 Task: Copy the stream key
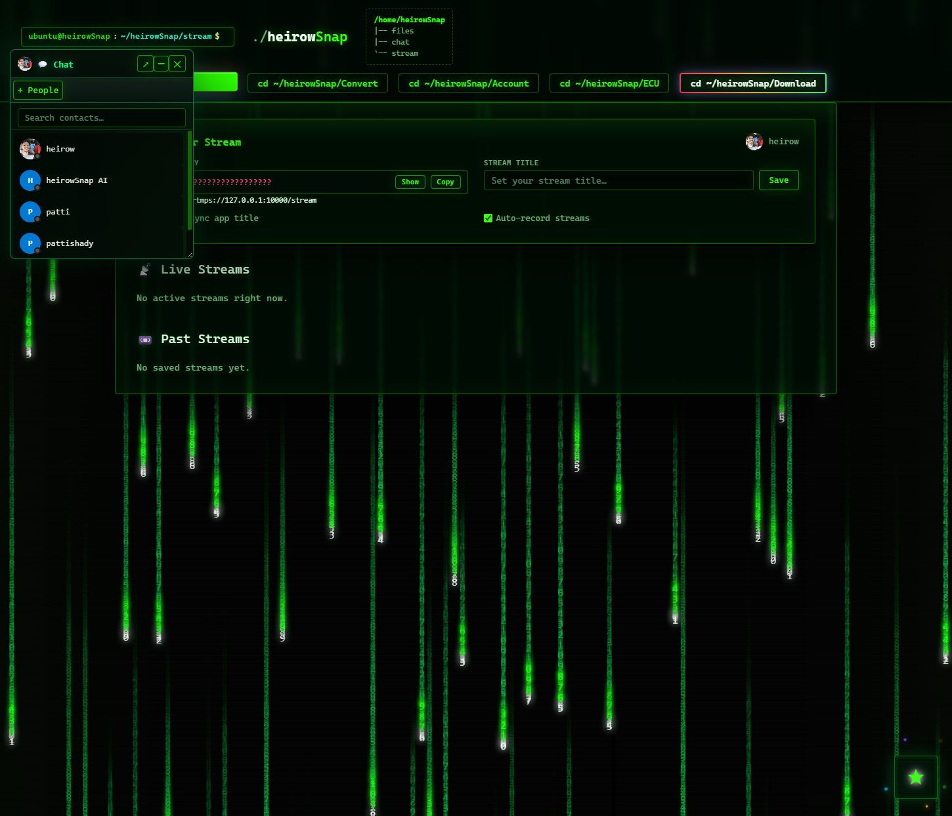(x=445, y=182)
